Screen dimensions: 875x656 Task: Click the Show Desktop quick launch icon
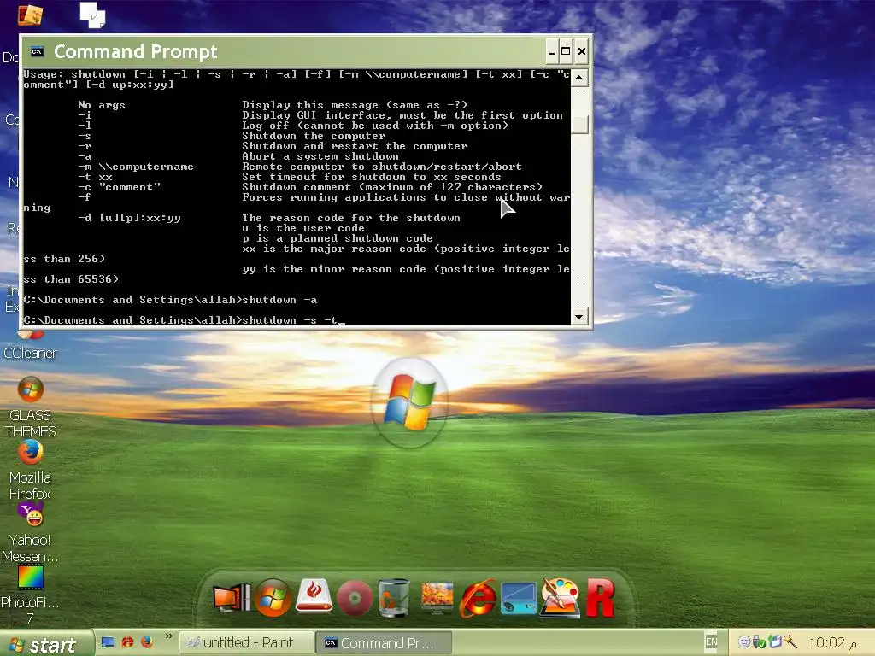point(108,642)
